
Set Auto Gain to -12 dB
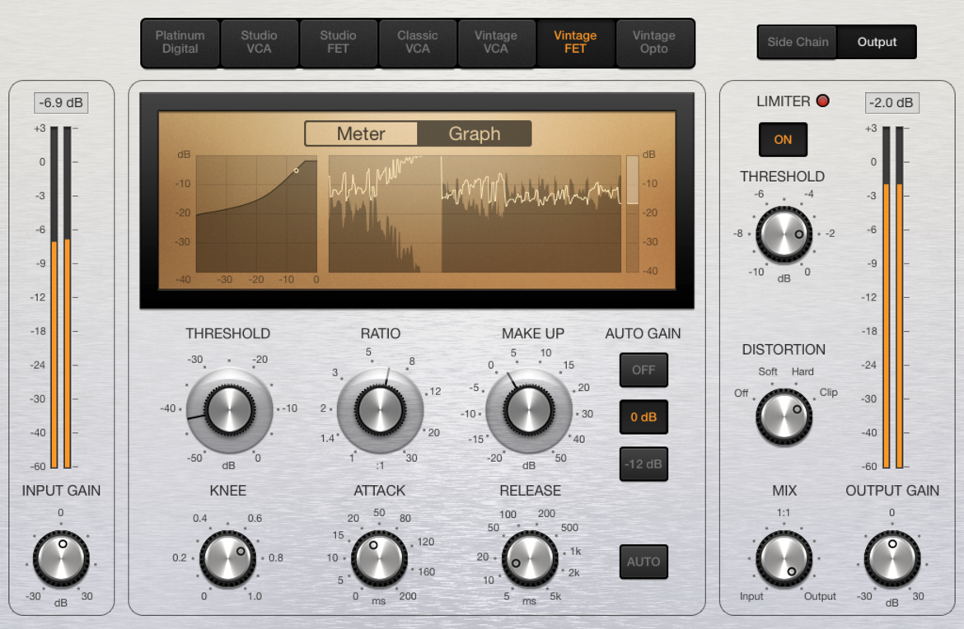pos(643,464)
